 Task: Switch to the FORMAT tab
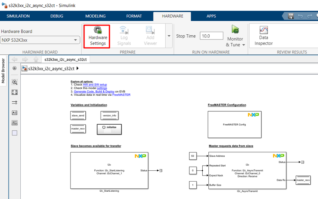tap(134, 16)
